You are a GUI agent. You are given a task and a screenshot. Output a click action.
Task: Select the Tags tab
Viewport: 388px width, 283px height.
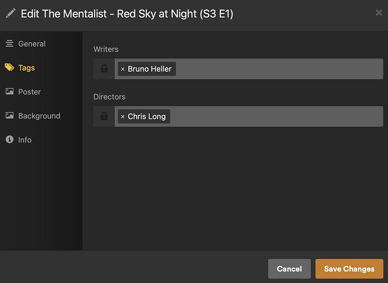point(26,68)
